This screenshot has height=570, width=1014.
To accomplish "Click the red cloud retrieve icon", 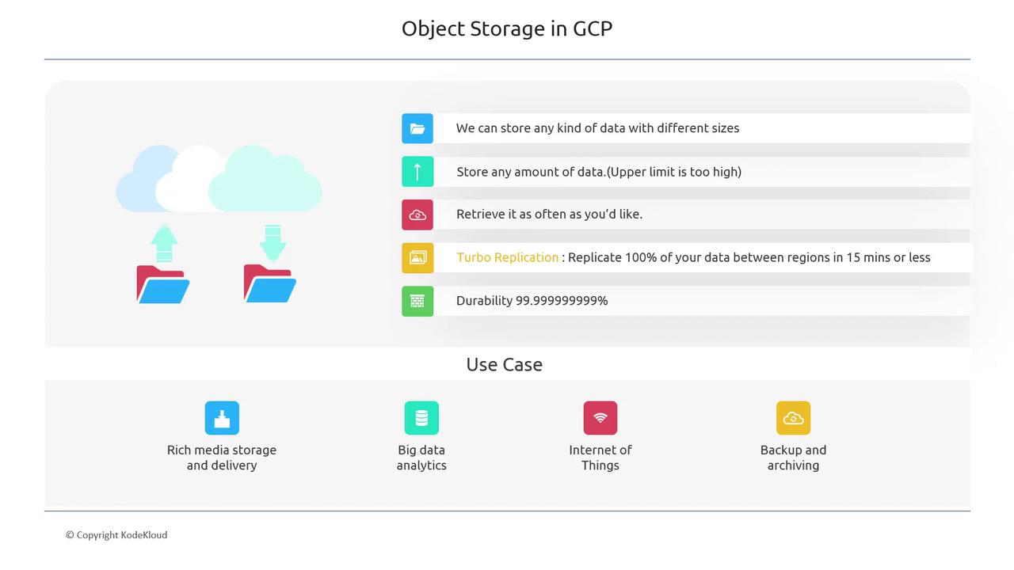I will pyautogui.click(x=417, y=215).
